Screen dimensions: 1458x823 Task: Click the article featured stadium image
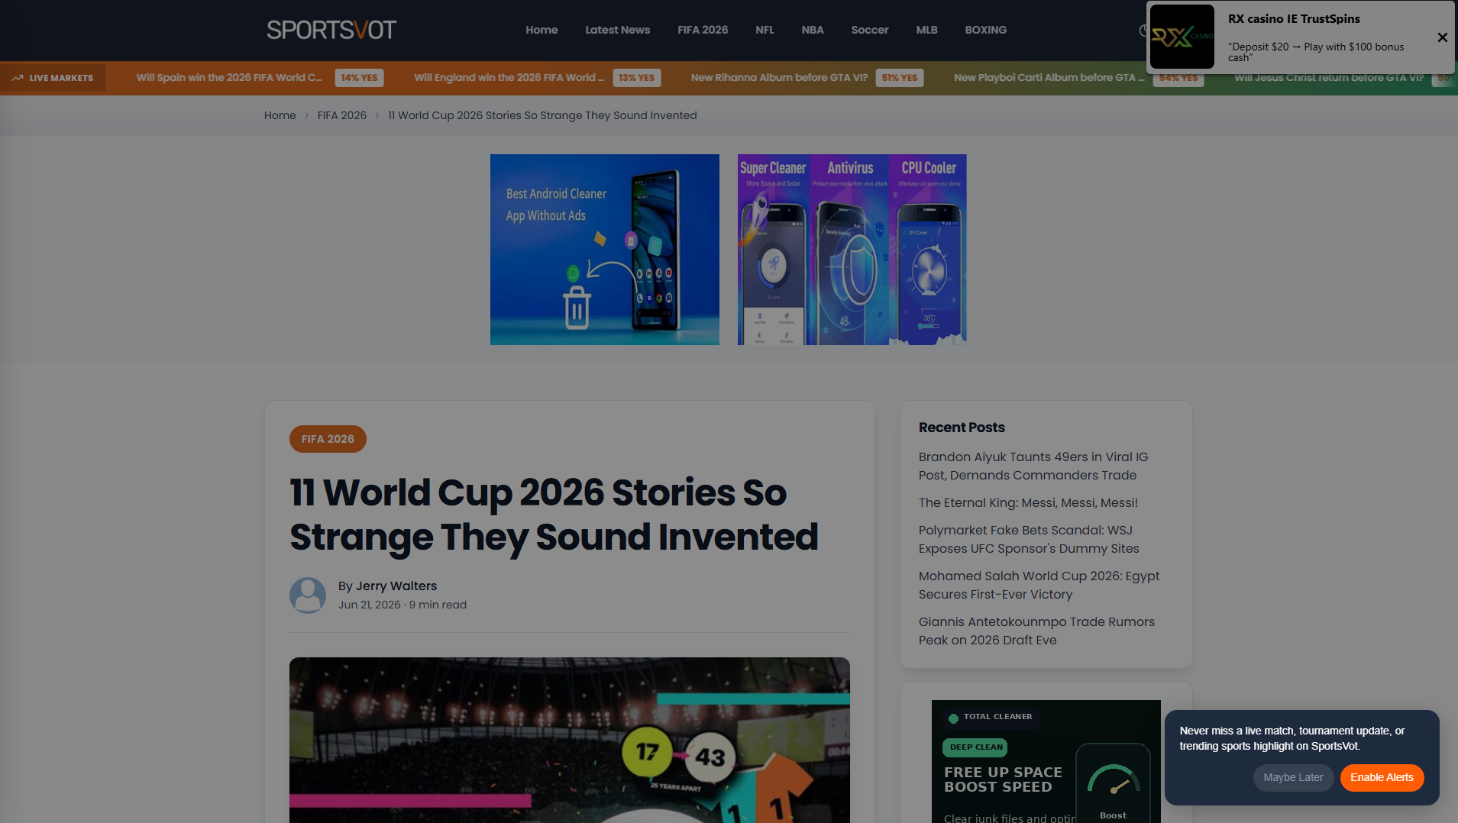click(569, 740)
